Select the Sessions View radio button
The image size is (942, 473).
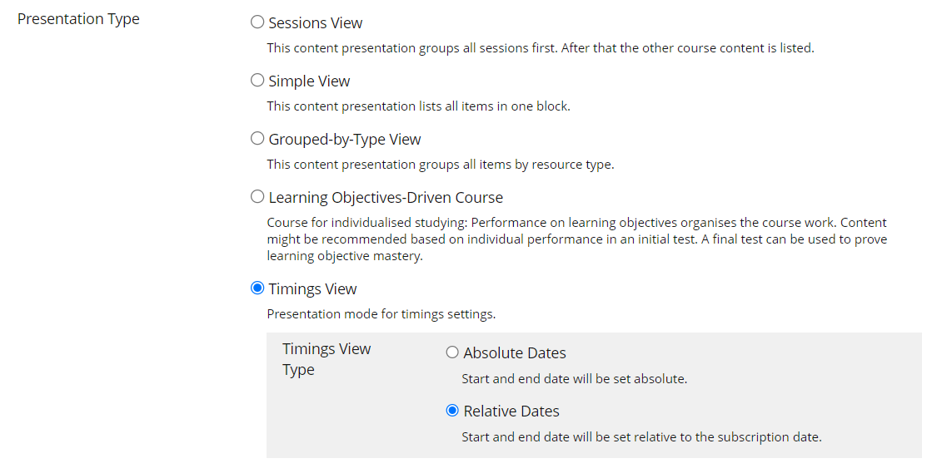tap(257, 22)
